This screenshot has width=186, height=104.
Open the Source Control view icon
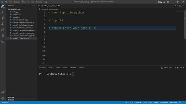[x=3, y=18]
